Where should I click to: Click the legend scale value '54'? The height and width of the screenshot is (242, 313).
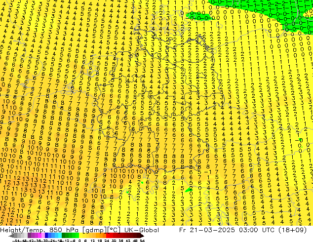coord(142,241)
